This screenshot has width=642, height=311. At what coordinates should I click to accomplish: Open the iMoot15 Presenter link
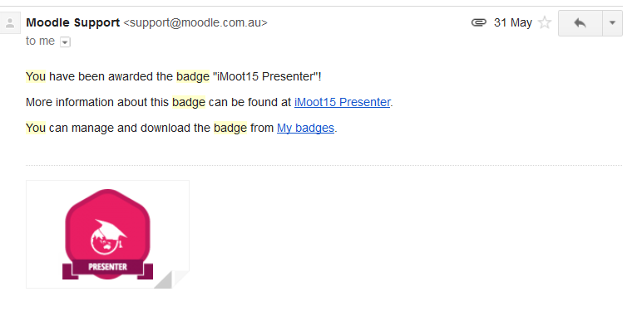coord(342,102)
